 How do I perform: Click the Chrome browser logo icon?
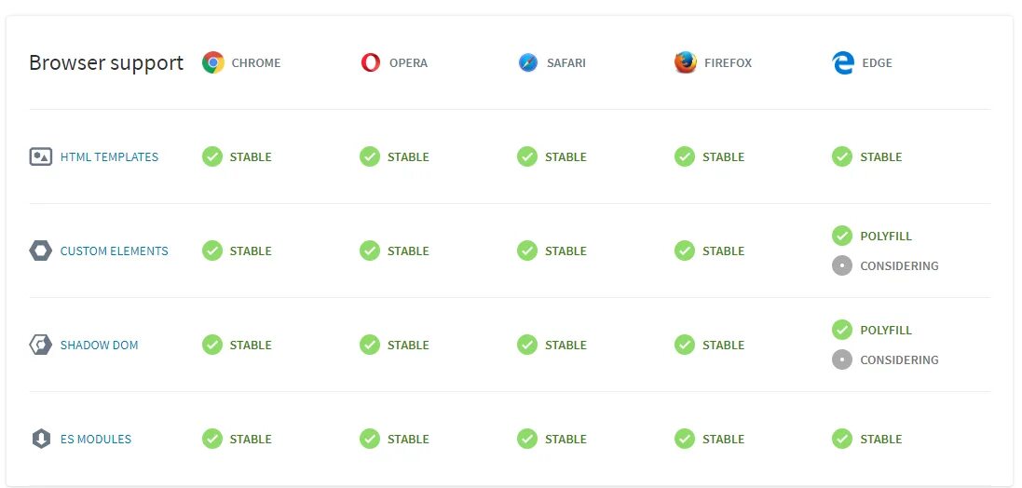pos(213,62)
